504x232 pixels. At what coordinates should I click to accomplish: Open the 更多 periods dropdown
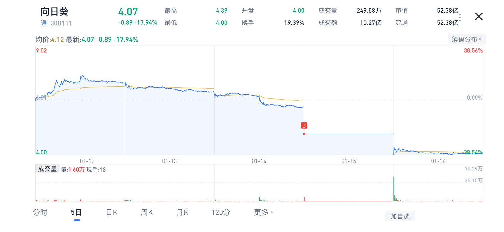[x=263, y=212]
